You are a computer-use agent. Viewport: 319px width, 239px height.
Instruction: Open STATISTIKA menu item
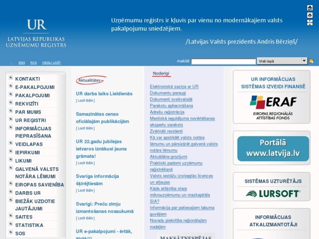(x=29, y=226)
